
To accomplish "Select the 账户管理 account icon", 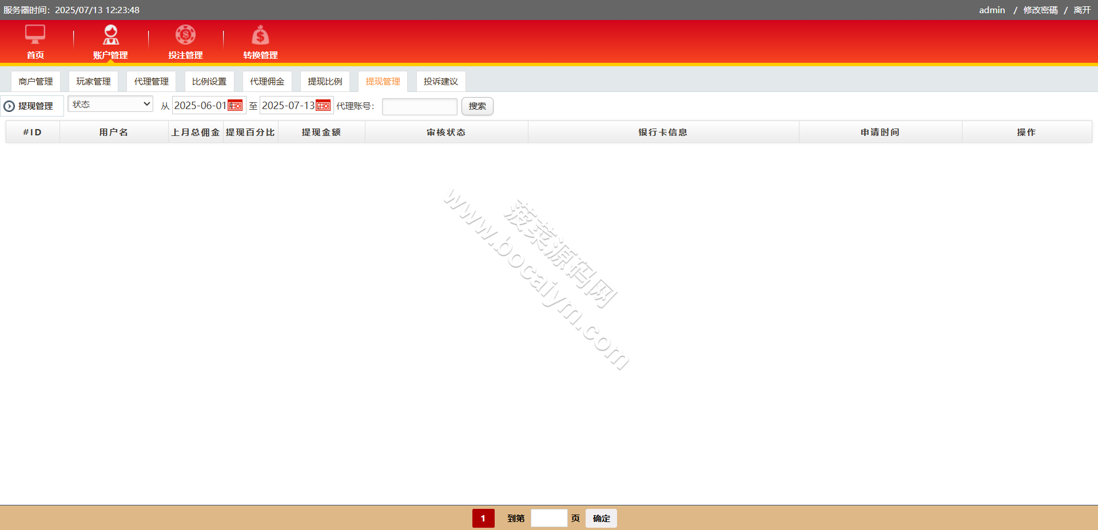I will [110, 34].
